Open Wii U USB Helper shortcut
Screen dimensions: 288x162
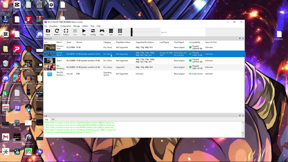tap(28, 110)
